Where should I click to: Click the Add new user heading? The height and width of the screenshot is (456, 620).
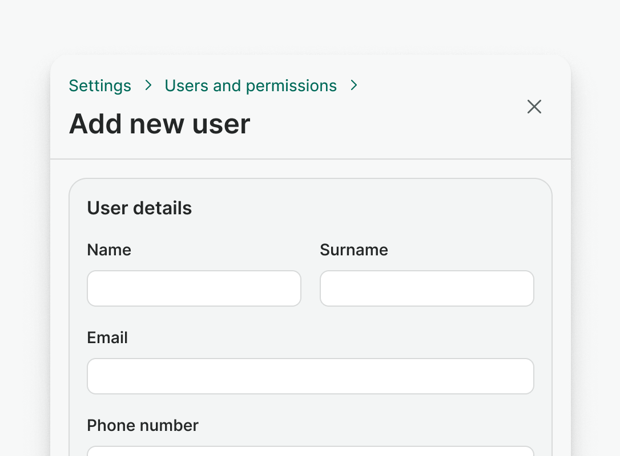click(x=159, y=124)
